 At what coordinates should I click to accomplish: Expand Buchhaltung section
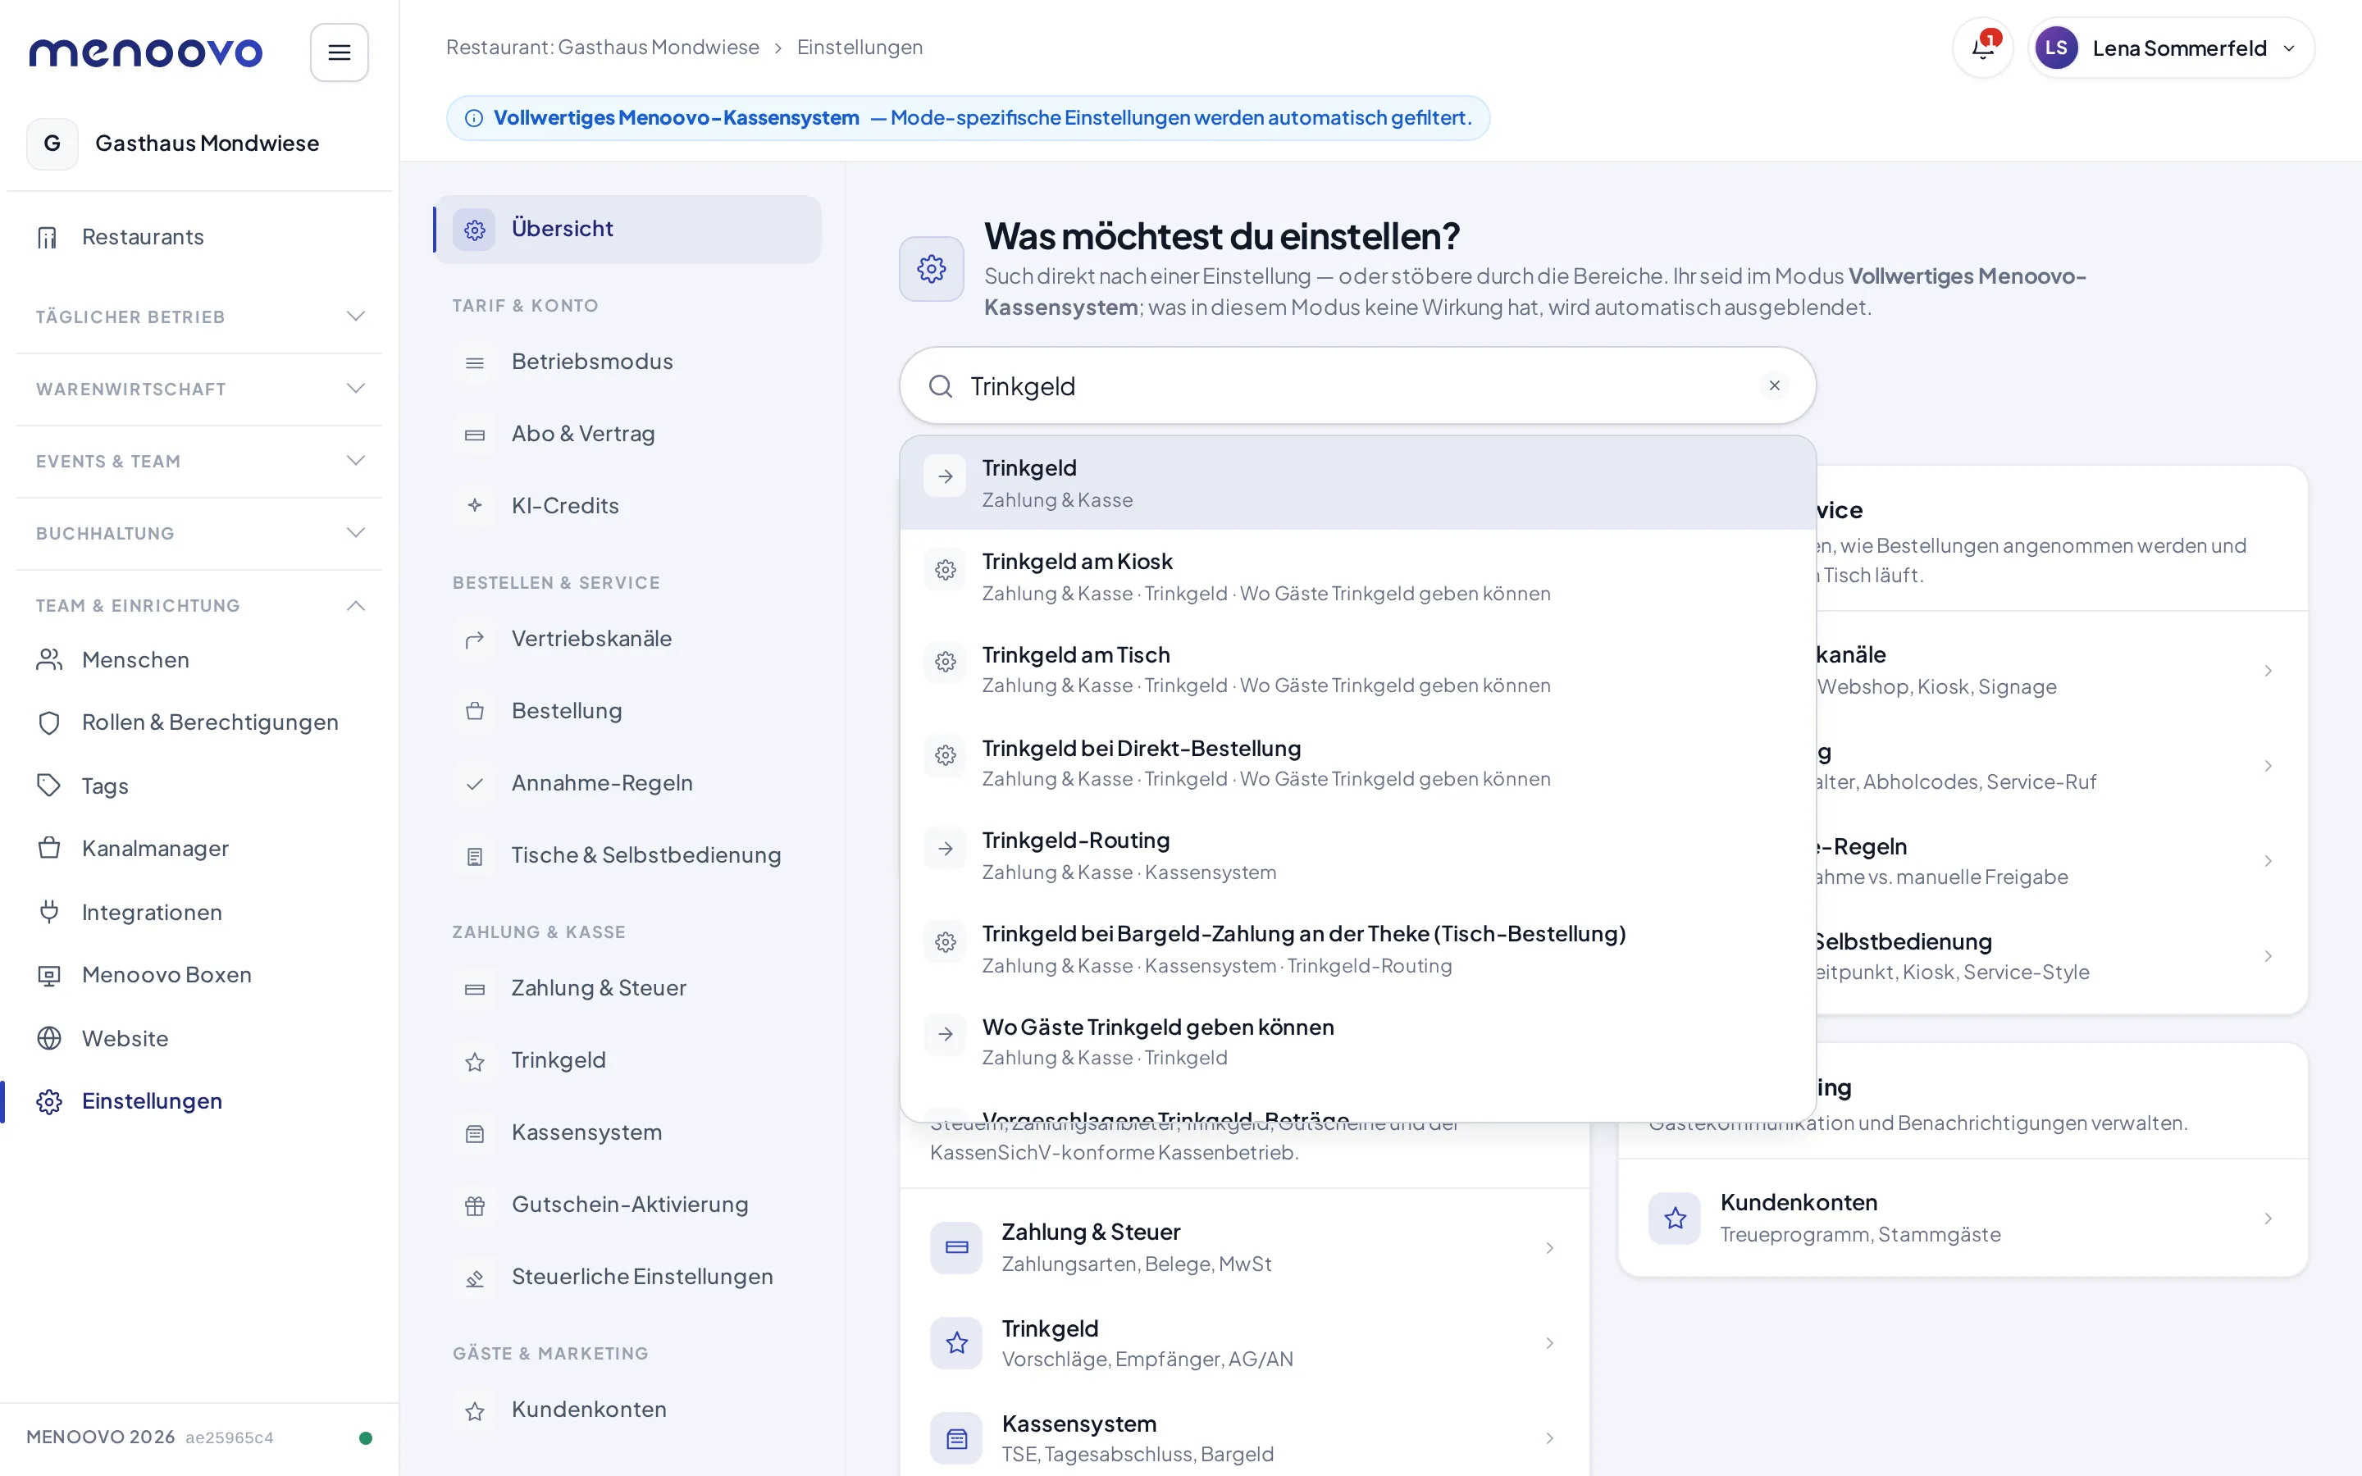[x=199, y=533]
